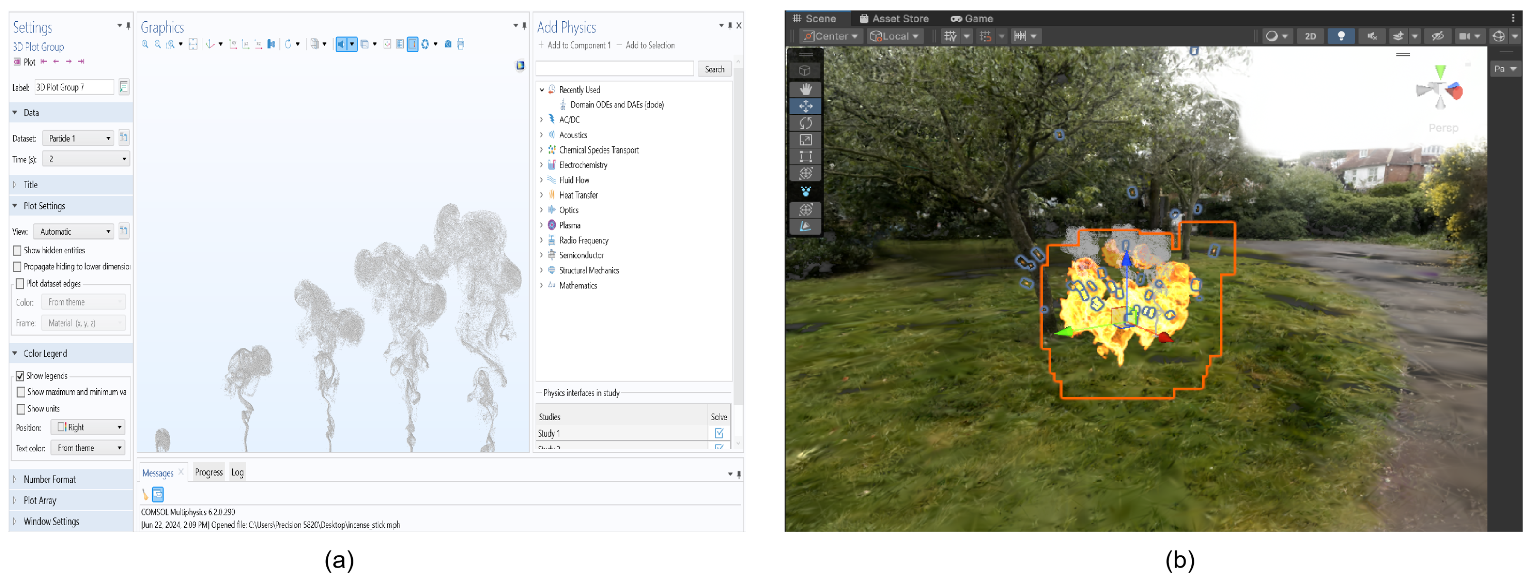
Task: Click the Search button in Add Physics
Action: [714, 69]
